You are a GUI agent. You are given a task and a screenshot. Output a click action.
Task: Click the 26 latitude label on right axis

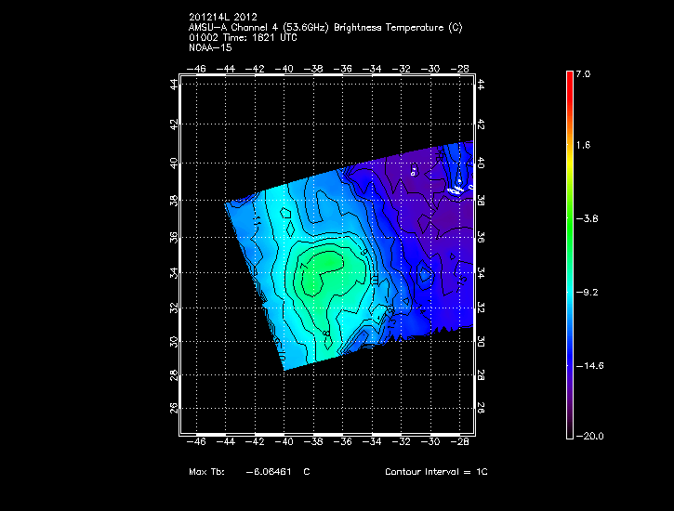[x=481, y=408]
